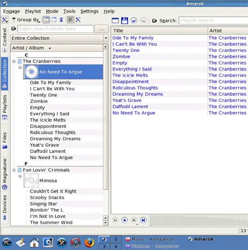Switch collection to flat view mode
Image resolution: width=248 pixels, height=250 pixels.
pyautogui.click(x=54, y=20)
